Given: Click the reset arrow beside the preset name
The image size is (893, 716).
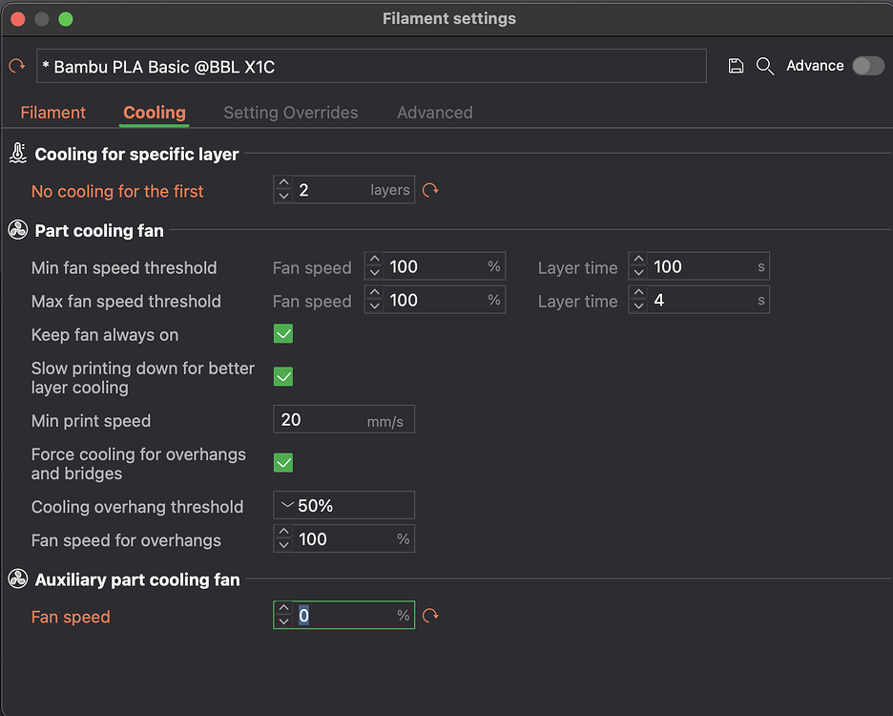Looking at the screenshot, I should pyautogui.click(x=17, y=66).
